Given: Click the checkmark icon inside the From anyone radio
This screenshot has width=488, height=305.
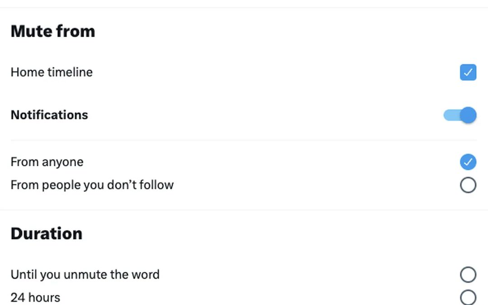Looking at the screenshot, I should click(x=468, y=162).
